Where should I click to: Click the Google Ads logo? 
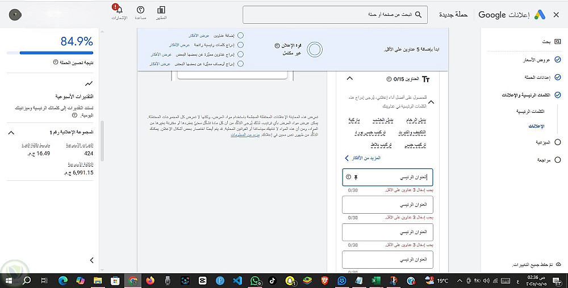tap(540, 15)
